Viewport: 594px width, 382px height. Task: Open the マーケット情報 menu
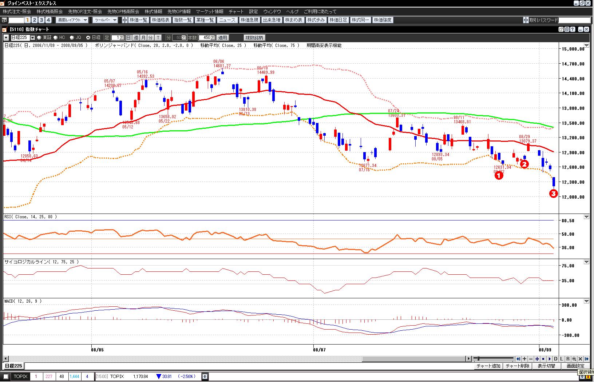[210, 12]
